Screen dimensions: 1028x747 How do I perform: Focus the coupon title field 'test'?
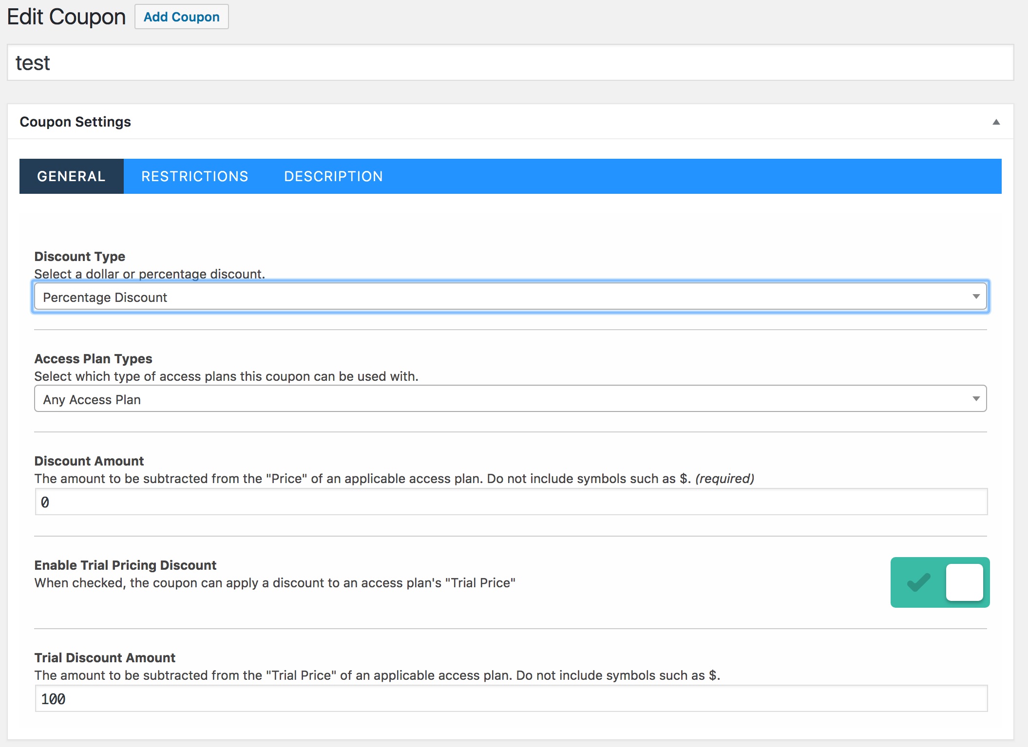[510, 63]
